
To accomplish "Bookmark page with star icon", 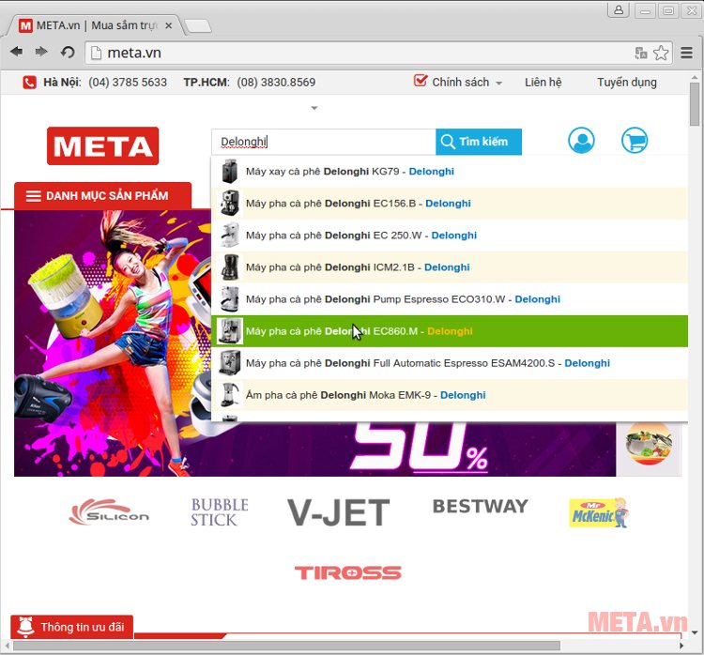I will 661,53.
